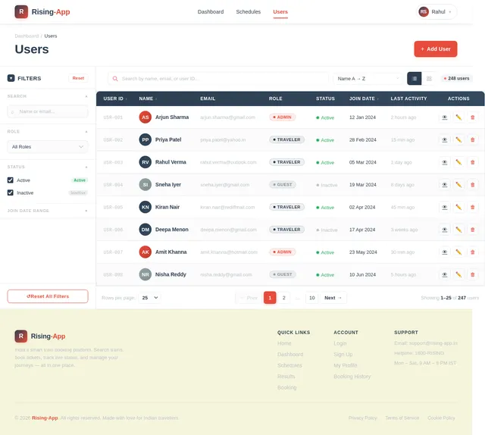Collapse the Status filter section
Image resolution: width=485 pixels, height=435 pixels.
[86, 167]
